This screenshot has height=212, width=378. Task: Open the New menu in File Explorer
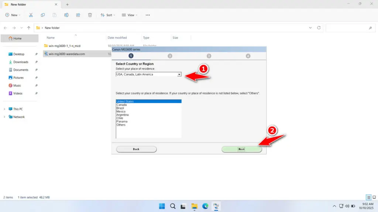13,15
